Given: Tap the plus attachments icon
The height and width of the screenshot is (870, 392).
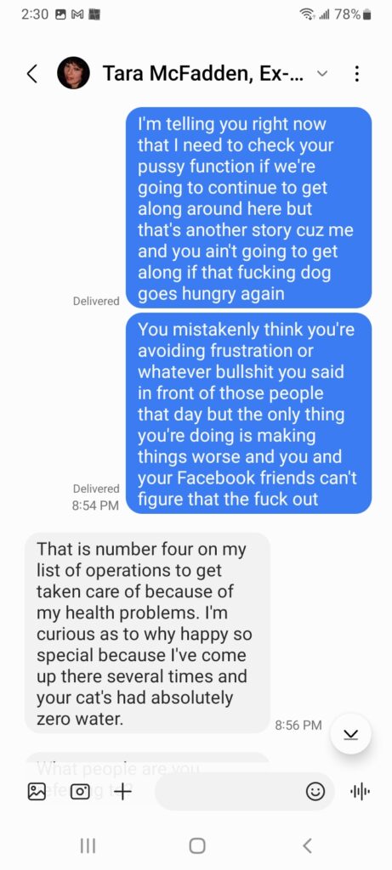Looking at the screenshot, I should pyautogui.click(x=123, y=791).
